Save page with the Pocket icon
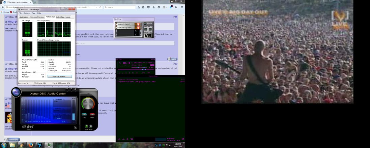 point(148,7)
